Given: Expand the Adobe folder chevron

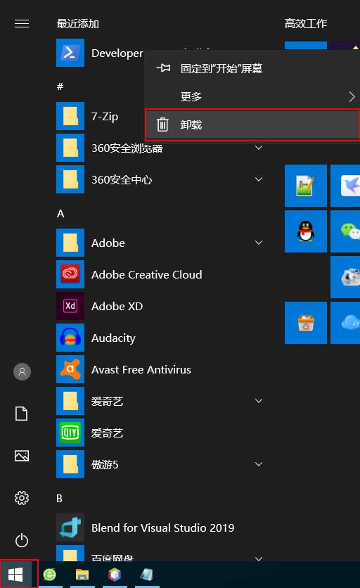Looking at the screenshot, I should tap(259, 243).
